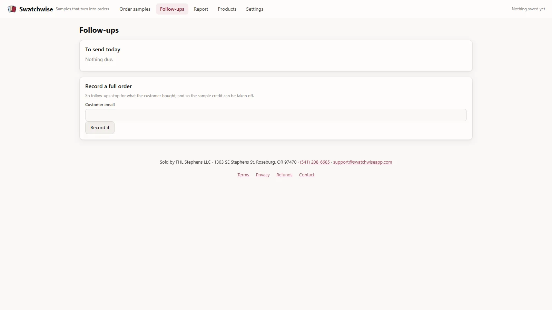Switch to the Settings tab
Viewport: 552px width, 310px height.
click(x=255, y=9)
